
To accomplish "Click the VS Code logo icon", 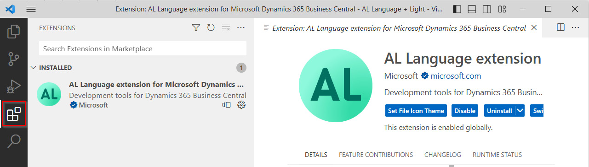I will pyautogui.click(x=10, y=9).
